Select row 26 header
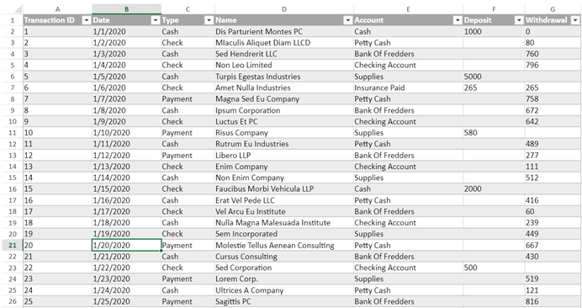 pyautogui.click(x=13, y=301)
